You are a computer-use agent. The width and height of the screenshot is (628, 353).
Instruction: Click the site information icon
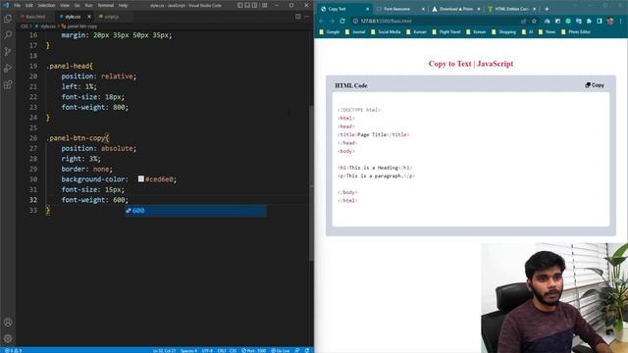[355, 21]
